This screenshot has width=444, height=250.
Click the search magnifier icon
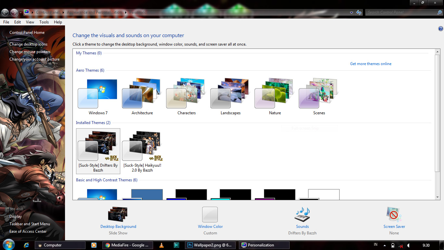tap(440, 12)
